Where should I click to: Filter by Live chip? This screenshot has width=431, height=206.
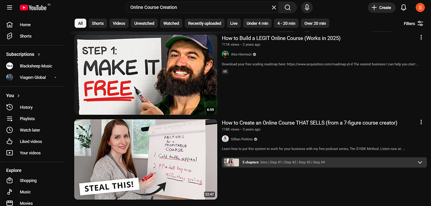click(234, 23)
